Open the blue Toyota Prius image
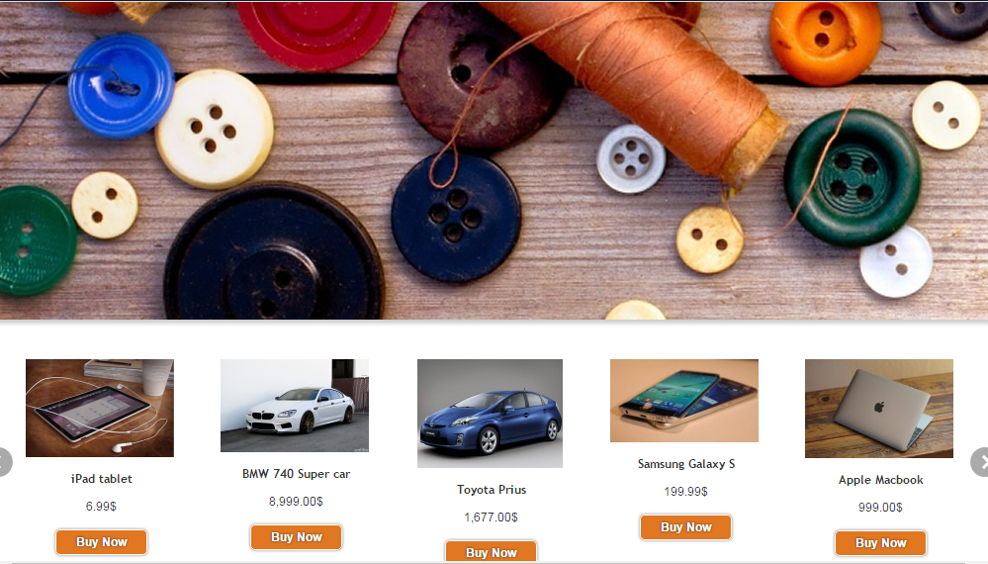The width and height of the screenshot is (988, 564). point(490,414)
